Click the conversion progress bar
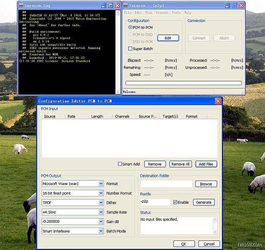 coord(183,83)
